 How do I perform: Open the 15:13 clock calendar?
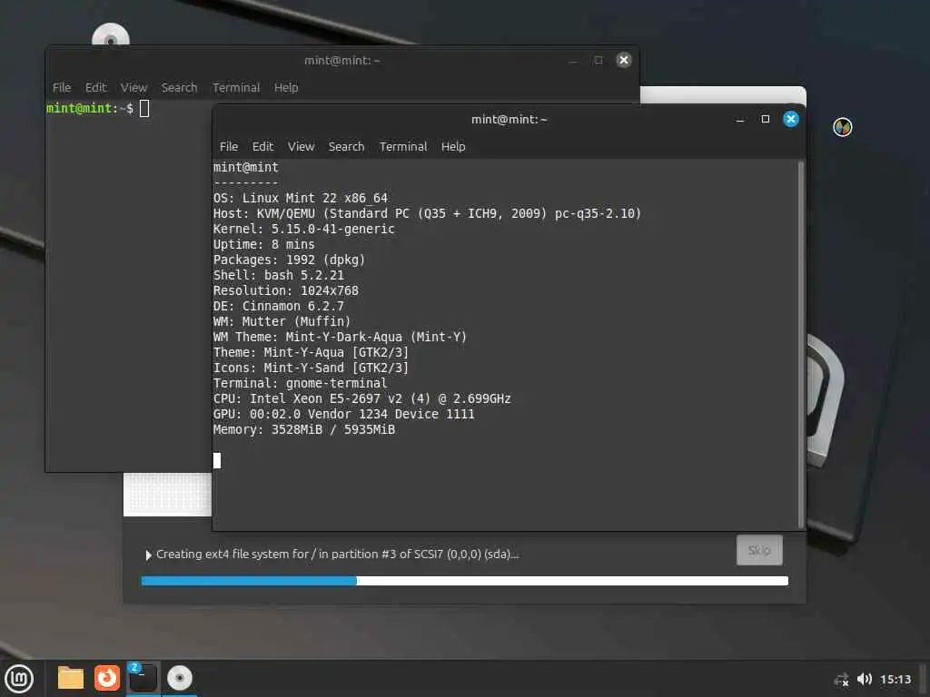click(895, 679)
